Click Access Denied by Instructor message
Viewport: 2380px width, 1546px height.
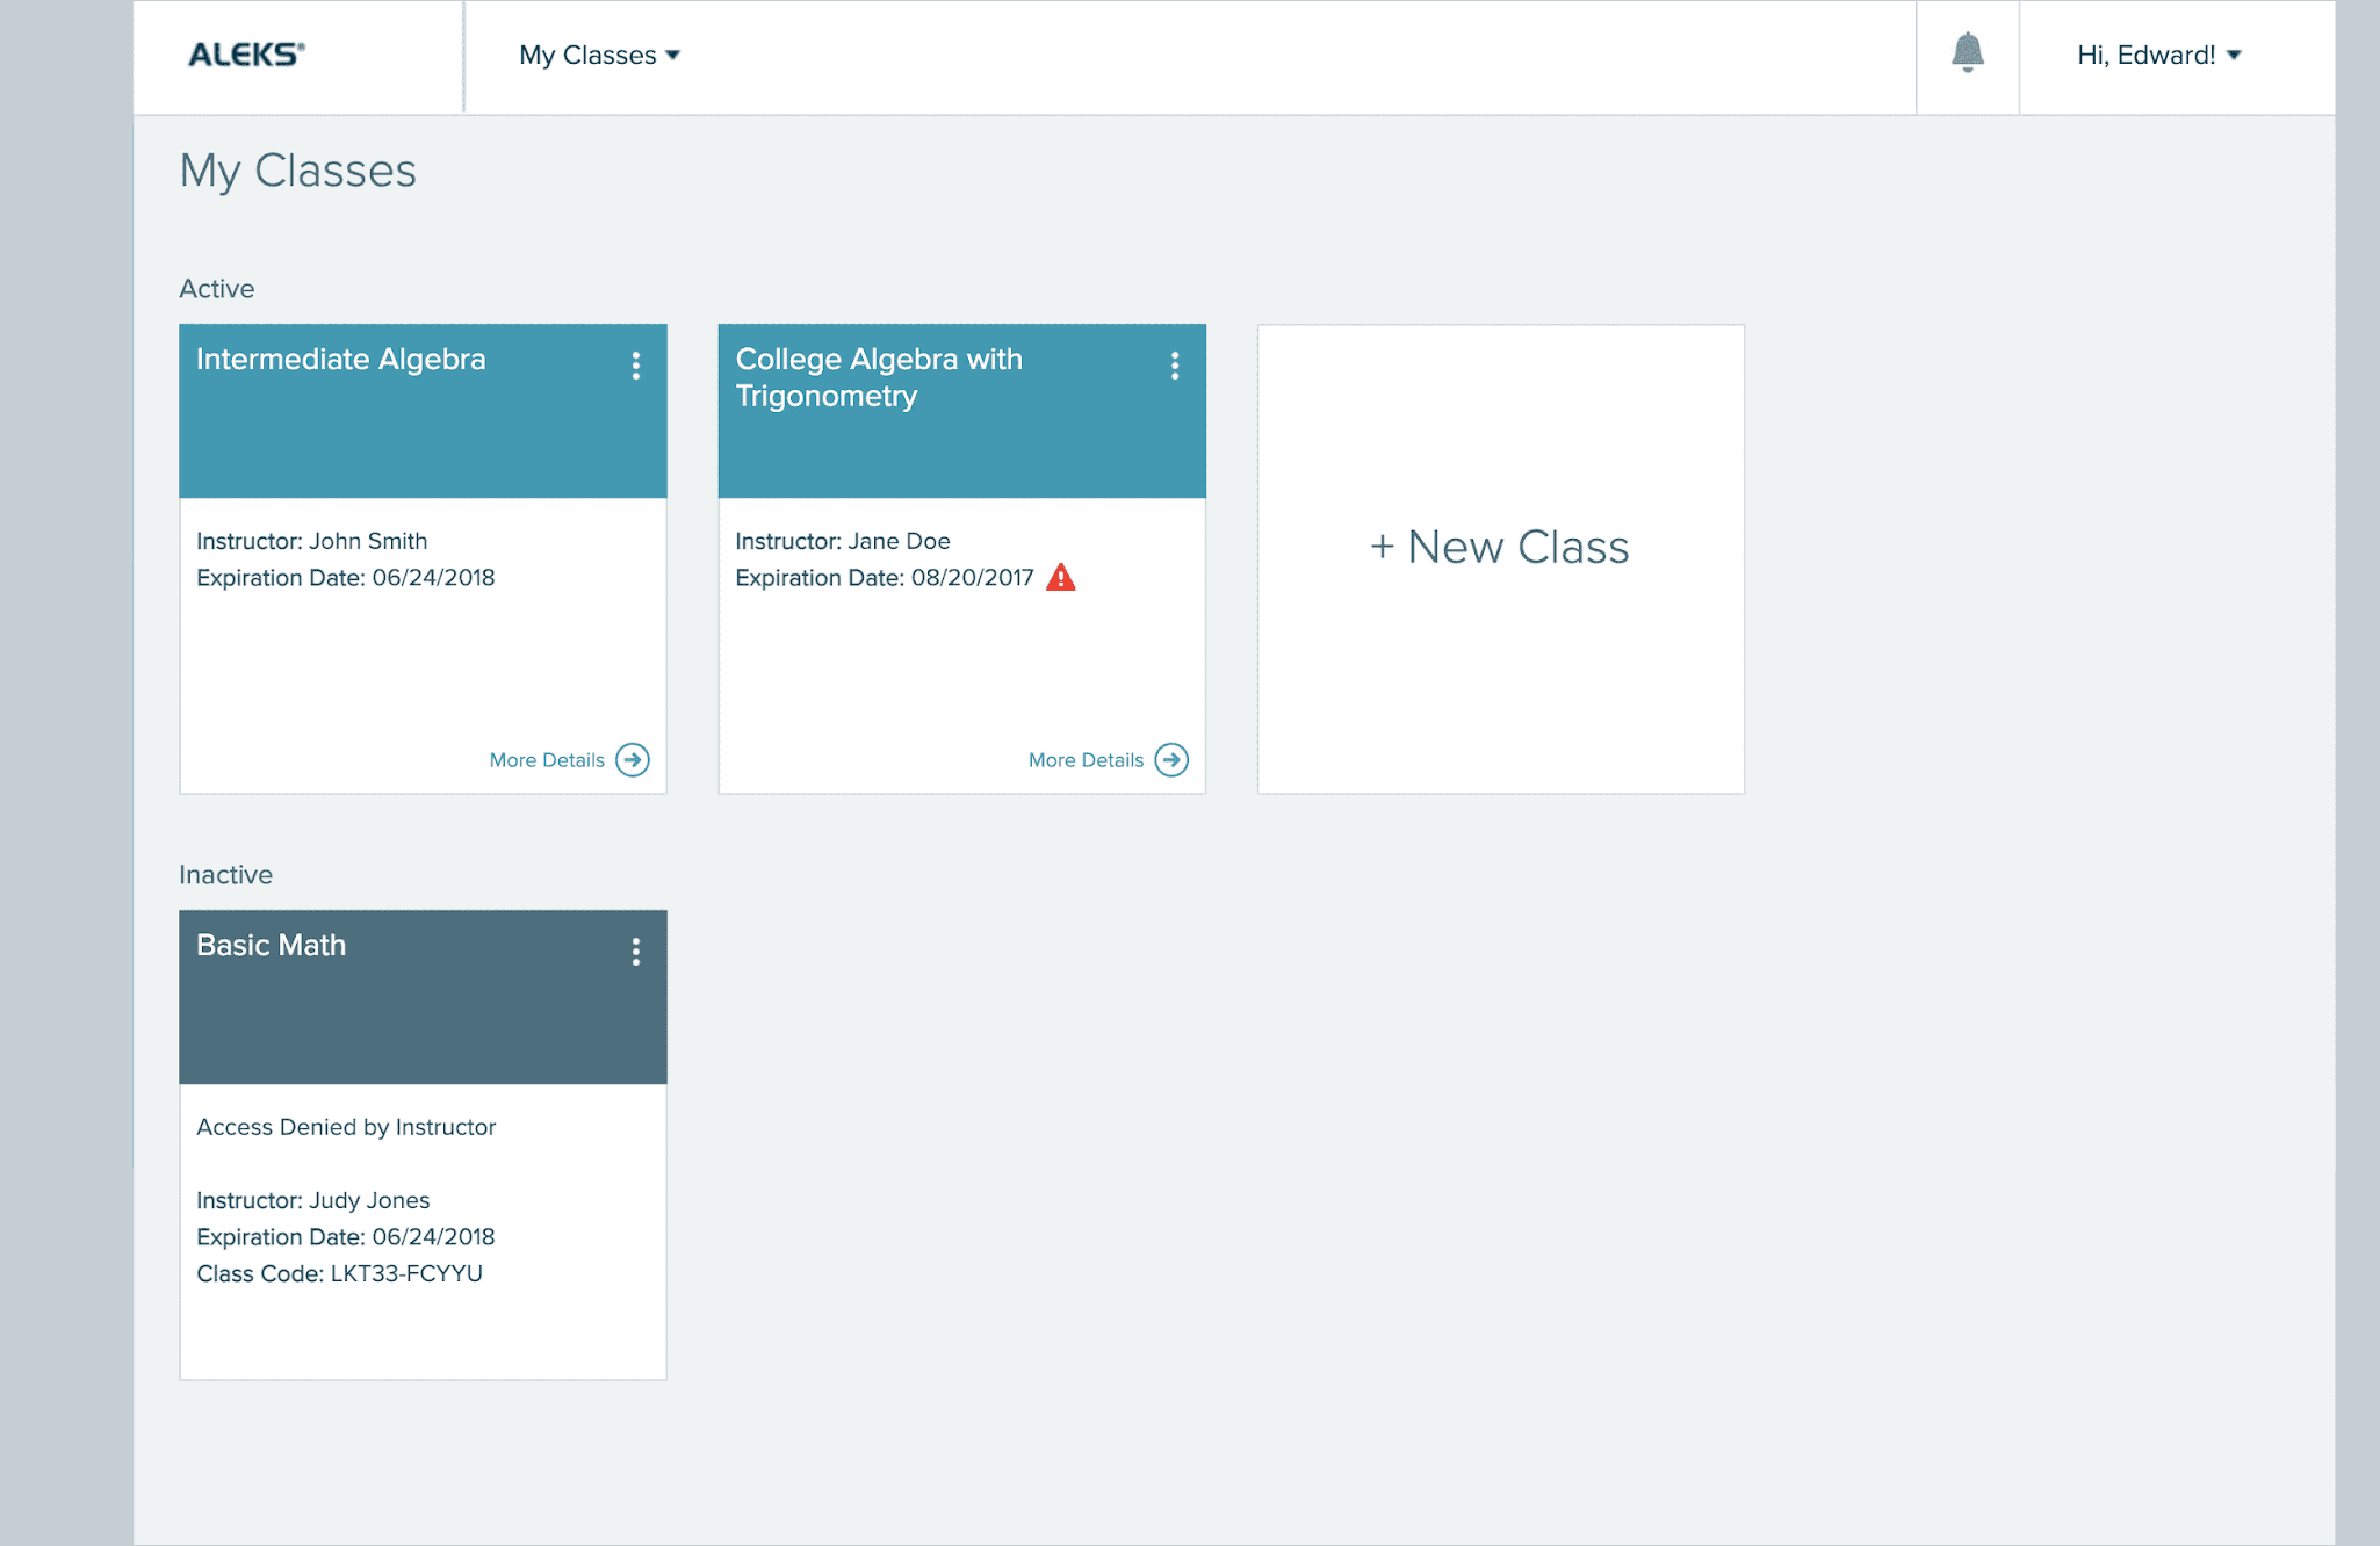point(346,1127)
